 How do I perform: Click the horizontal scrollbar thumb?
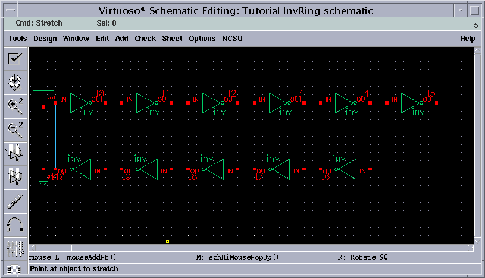255,248
